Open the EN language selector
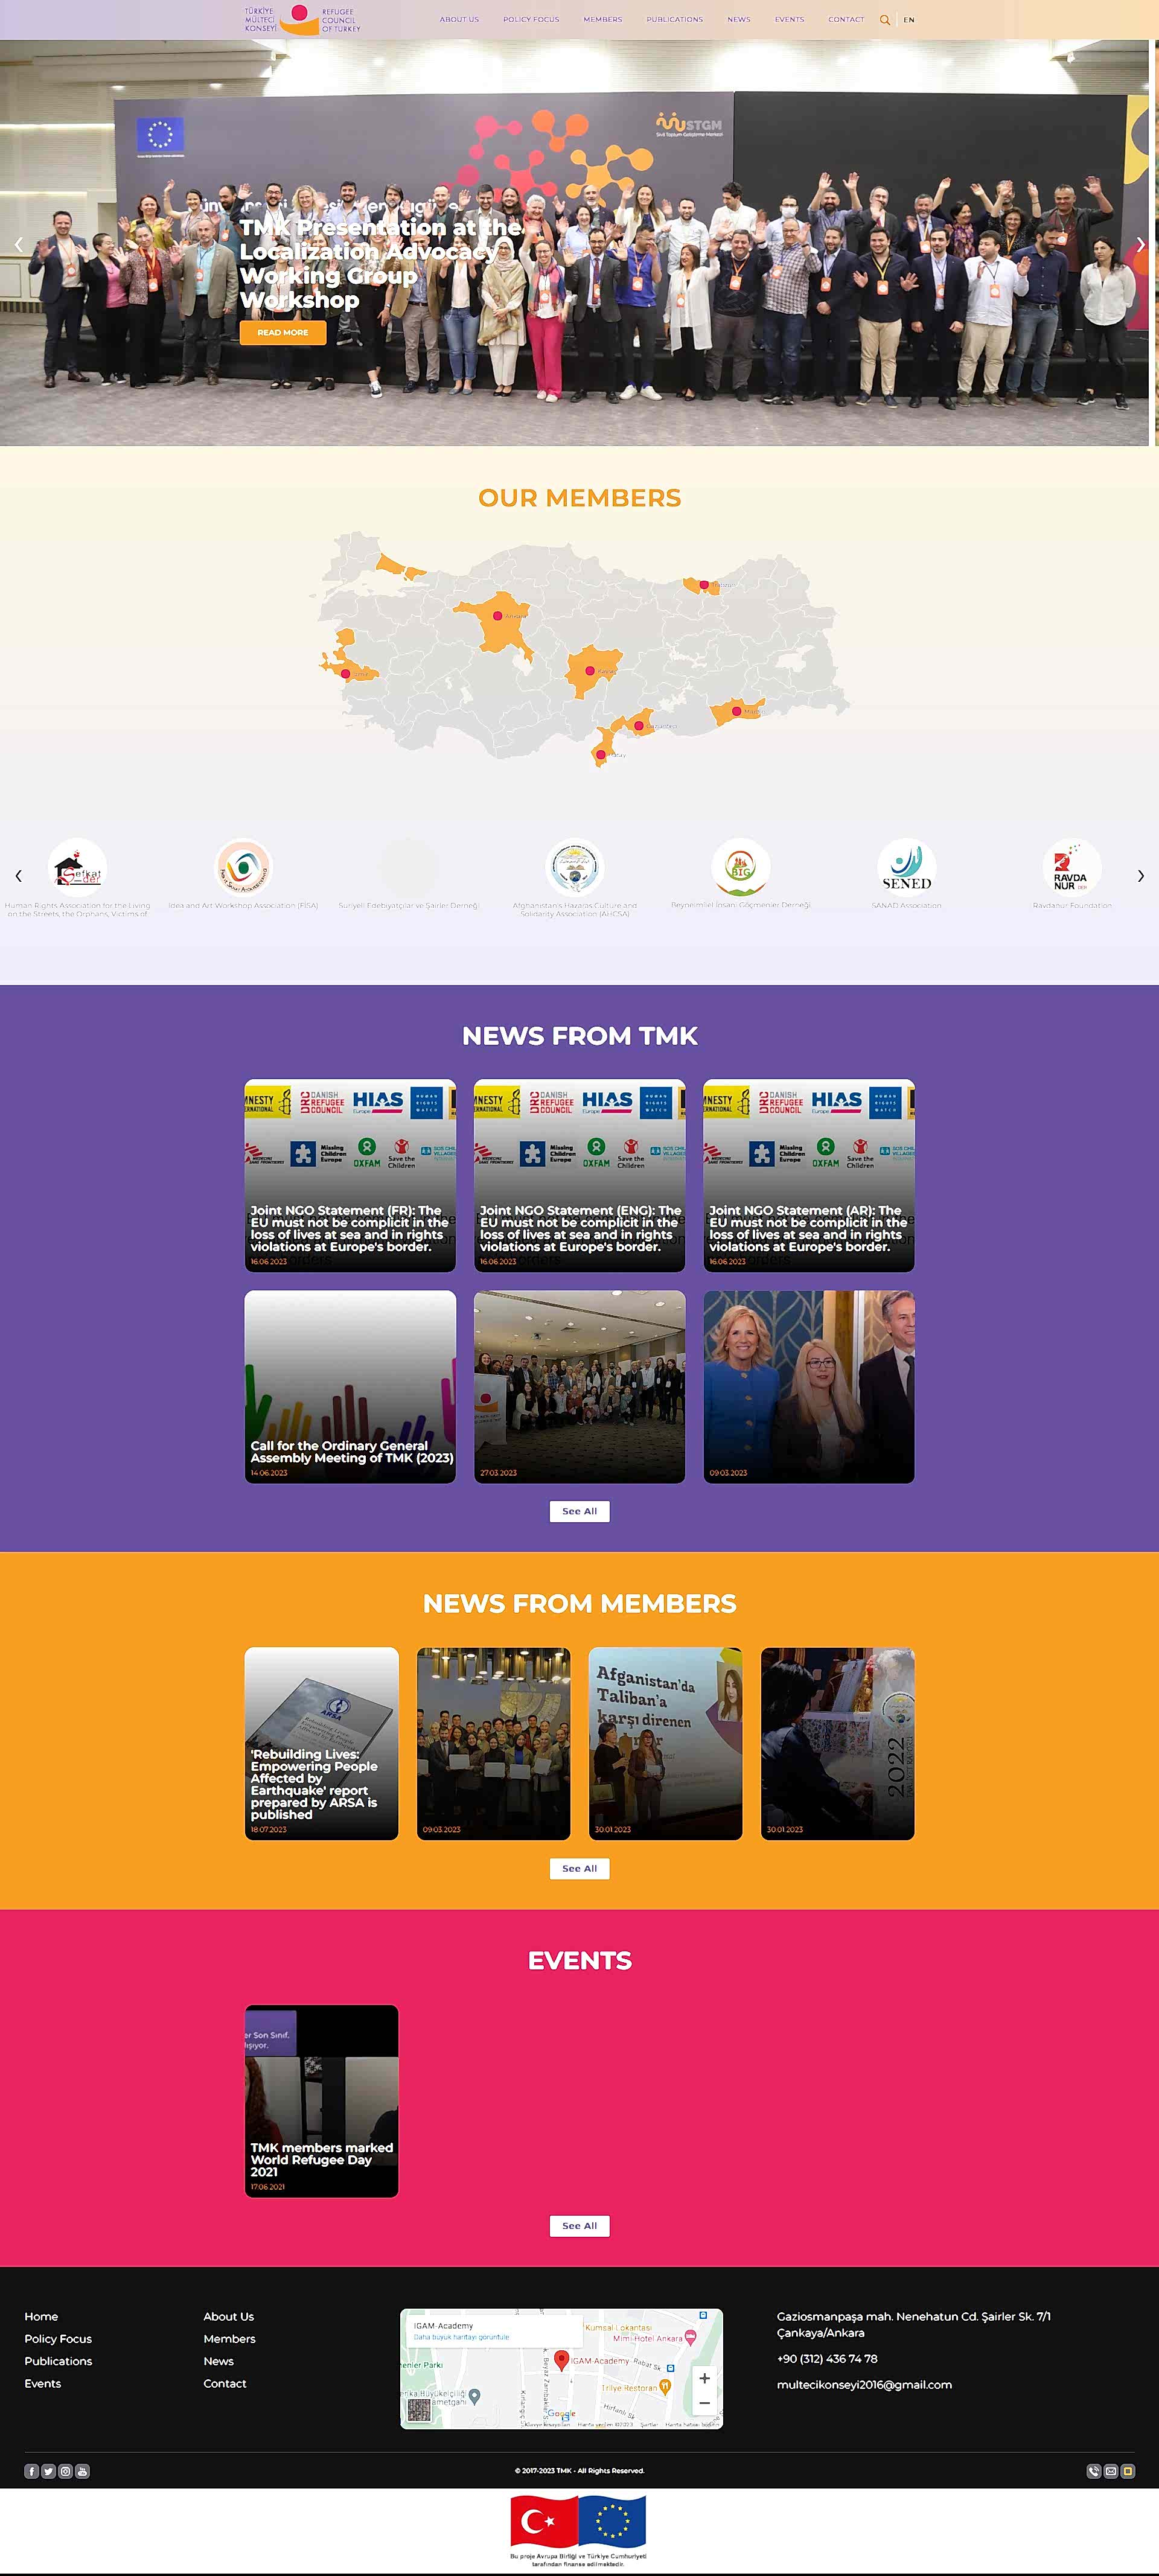 [909, 20]
